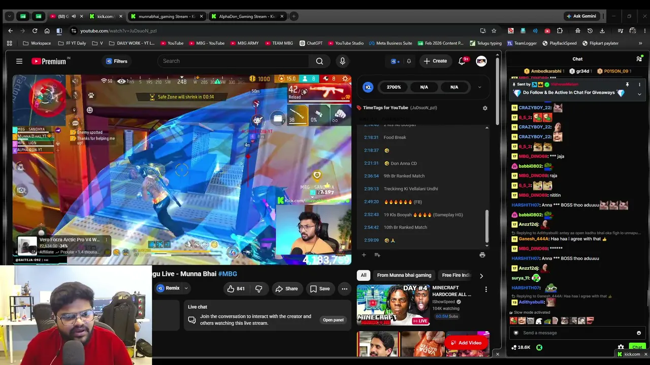This screenshot has width=650, height=365.
Task: Open Kick chat user list icon
Action: click(x=639, y=59)
